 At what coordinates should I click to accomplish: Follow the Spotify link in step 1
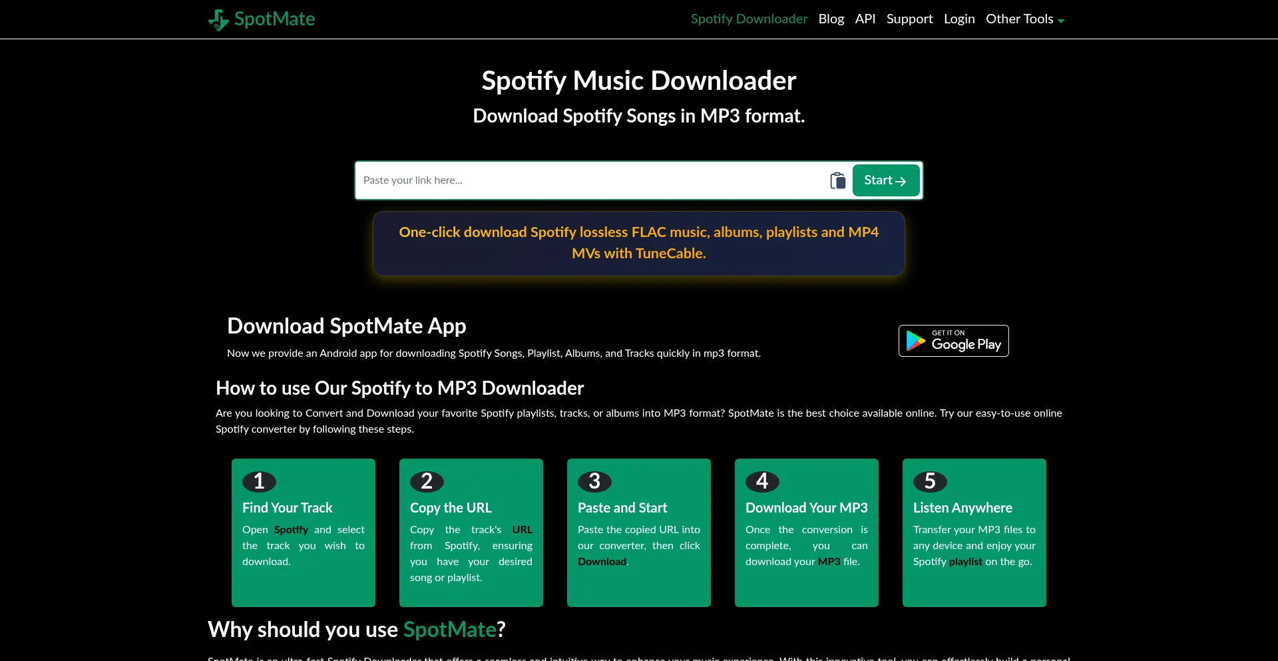(291, 530)
